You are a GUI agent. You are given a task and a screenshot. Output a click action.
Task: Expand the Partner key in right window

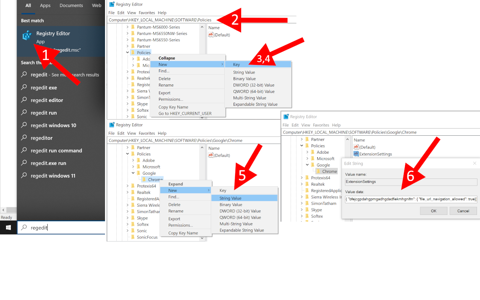pos(302,139)
